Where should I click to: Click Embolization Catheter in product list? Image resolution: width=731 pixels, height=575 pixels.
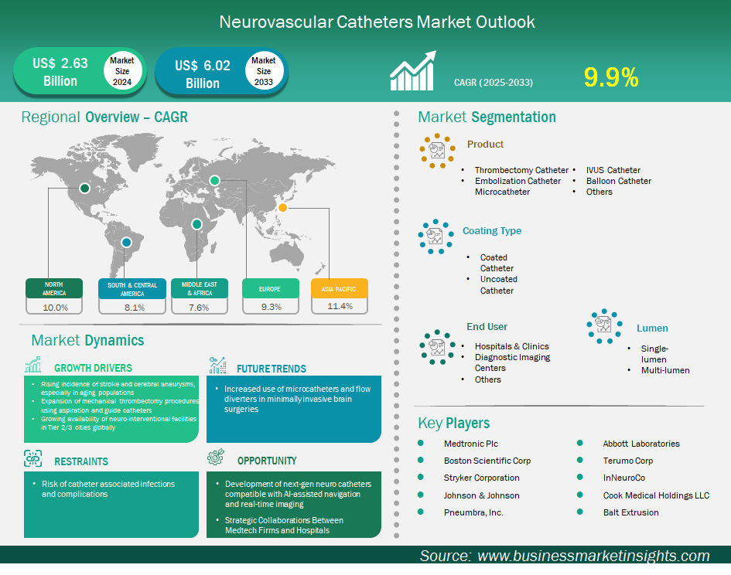(x=518, y=181)
